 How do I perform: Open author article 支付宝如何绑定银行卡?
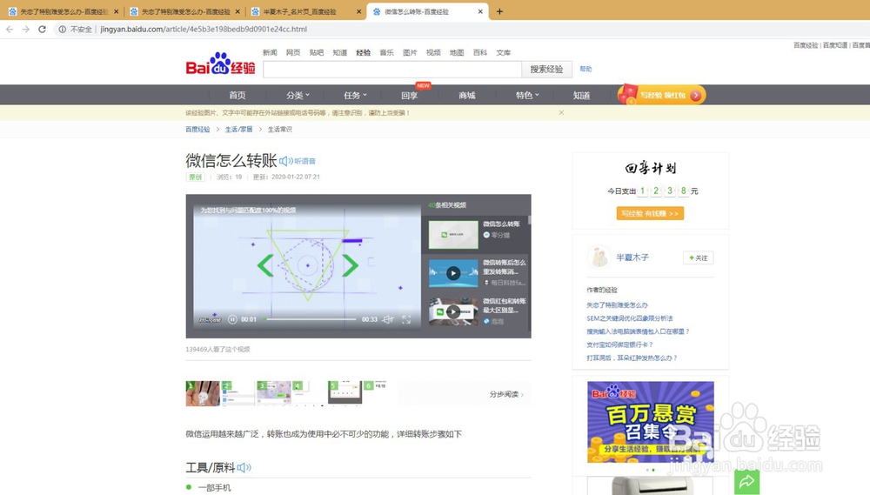point(619,344)
